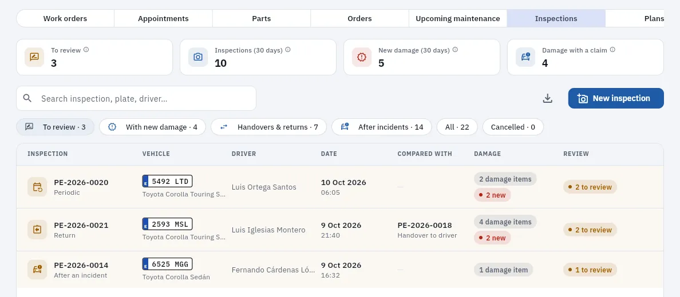The height and width of the screenshot is (297, 680).
Task: Click arrows icon in Handovers & returns chip
Action: click(224, 127)
